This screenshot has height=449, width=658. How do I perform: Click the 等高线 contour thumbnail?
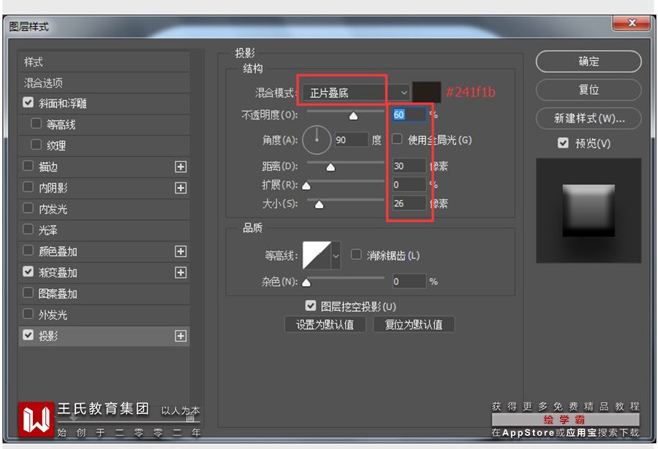(317, 256)
